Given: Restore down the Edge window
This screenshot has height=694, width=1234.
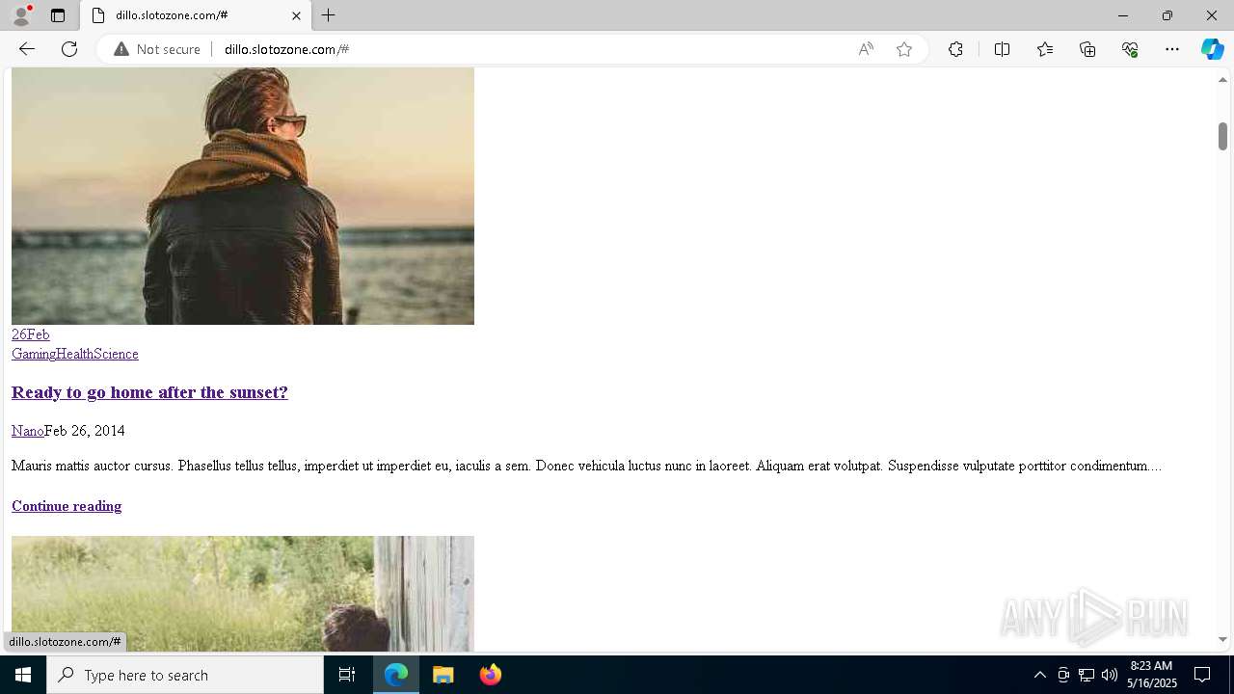Looking at the screenshot, I should [x=1167, y=15].
